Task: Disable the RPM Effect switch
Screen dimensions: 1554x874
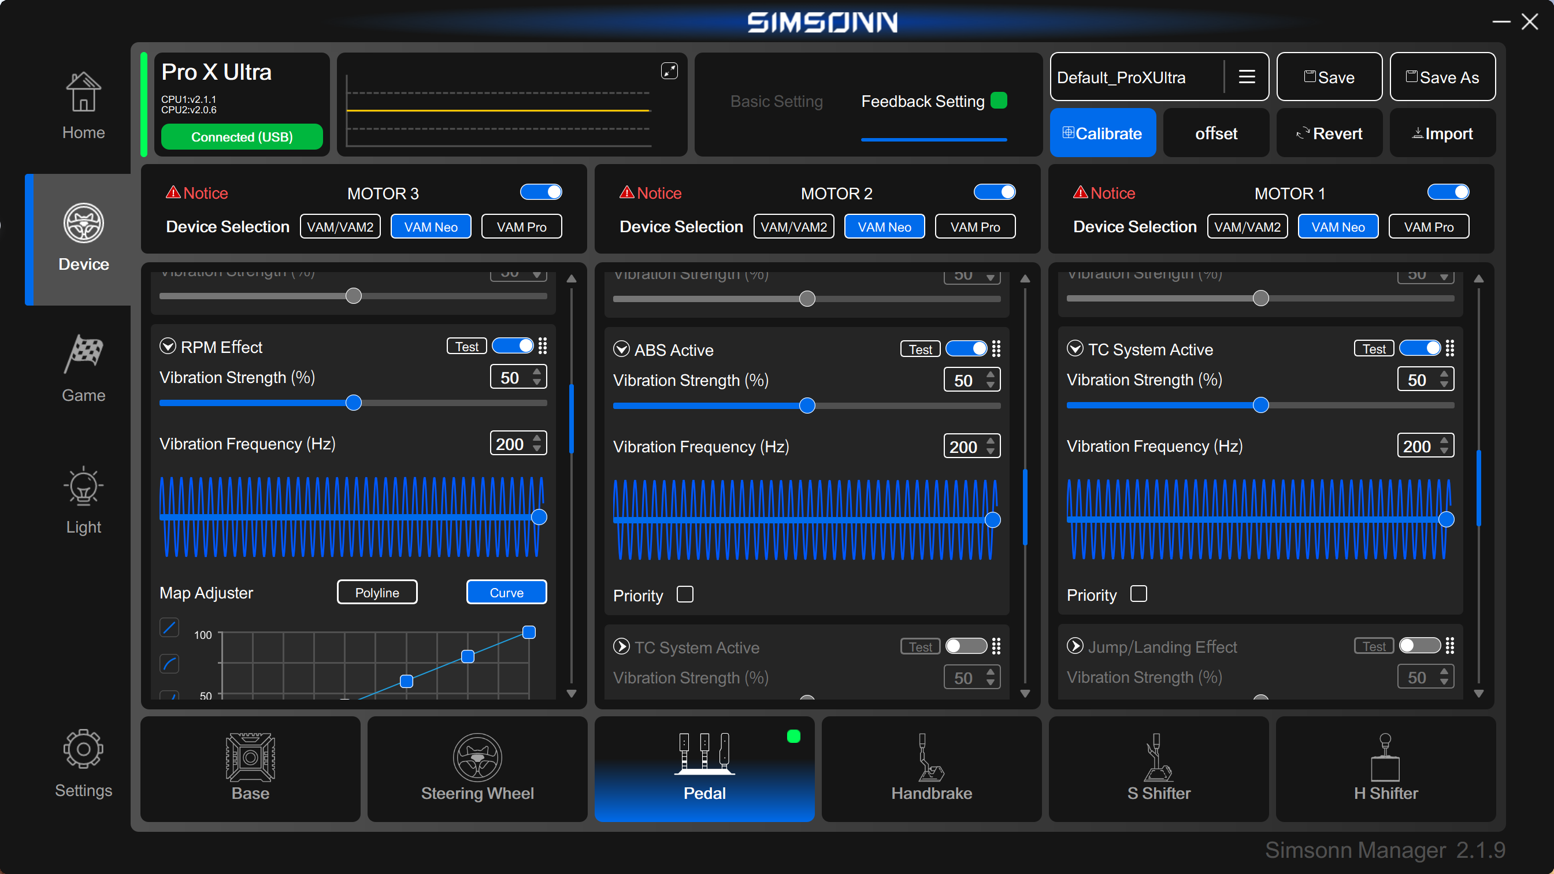Action: coord(513,345)
